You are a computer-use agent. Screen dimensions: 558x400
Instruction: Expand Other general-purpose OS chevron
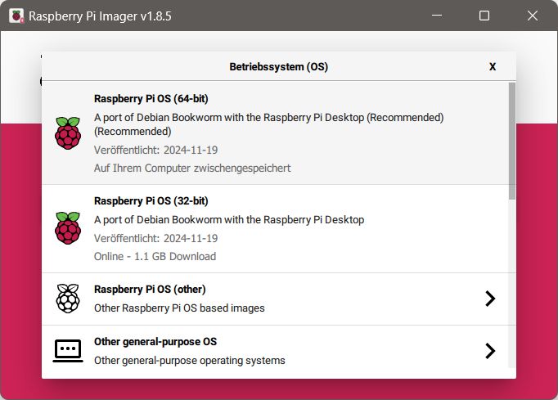point(490,351)
